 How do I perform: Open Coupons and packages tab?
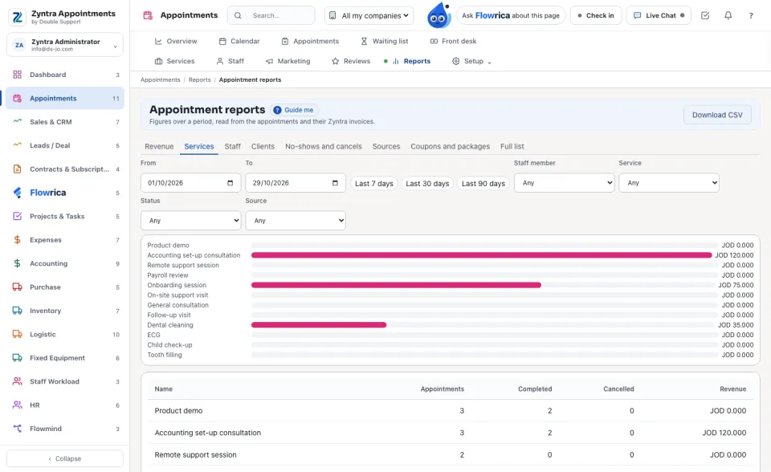[x=450, y=147]
